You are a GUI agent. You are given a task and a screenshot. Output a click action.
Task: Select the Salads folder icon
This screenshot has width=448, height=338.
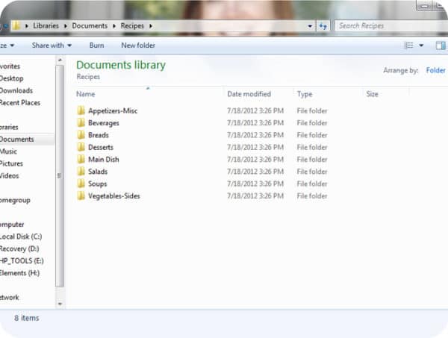[81, 172]
